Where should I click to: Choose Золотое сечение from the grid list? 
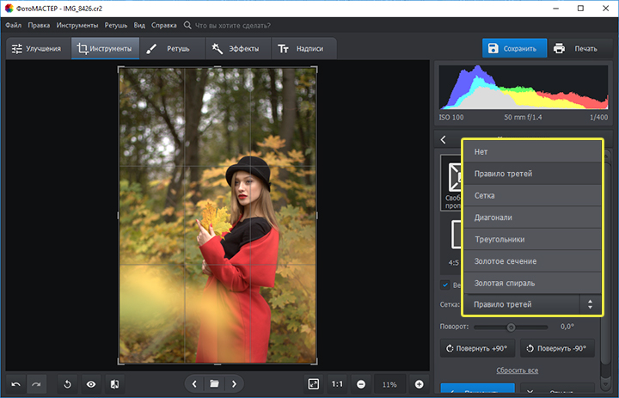tap(506, 260)
